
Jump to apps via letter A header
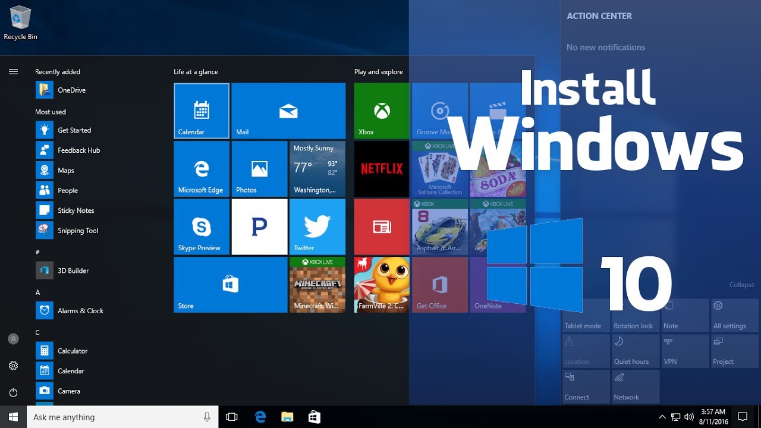click(x=38, y=292)
